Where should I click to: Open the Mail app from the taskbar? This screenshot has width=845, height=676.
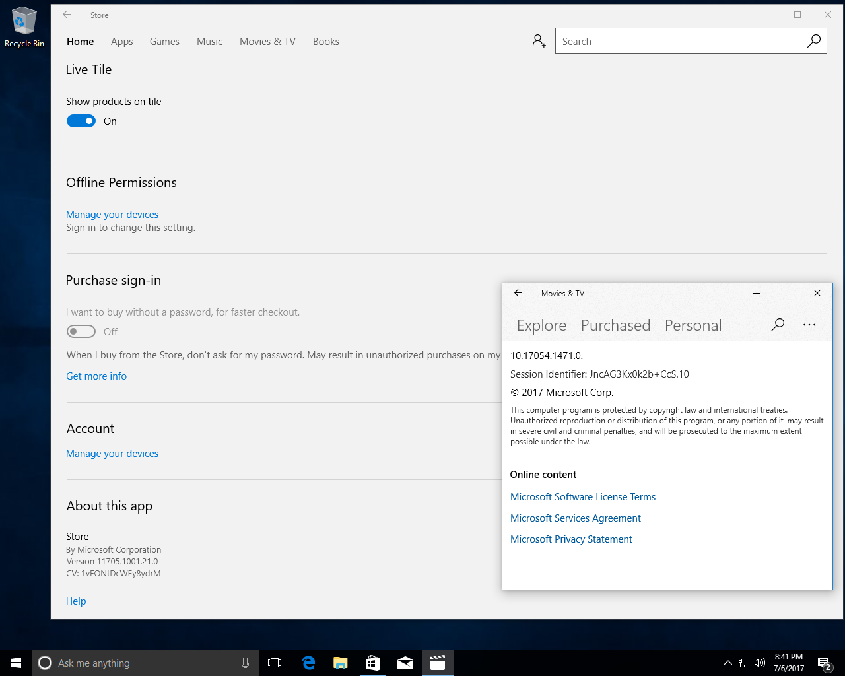tap(405, 663)
